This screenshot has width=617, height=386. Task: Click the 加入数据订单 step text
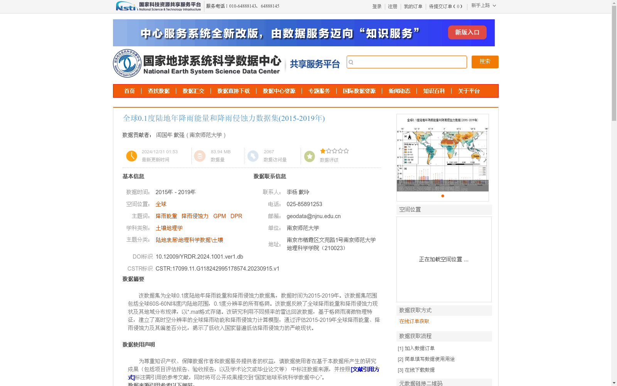[x=420, y=348]
